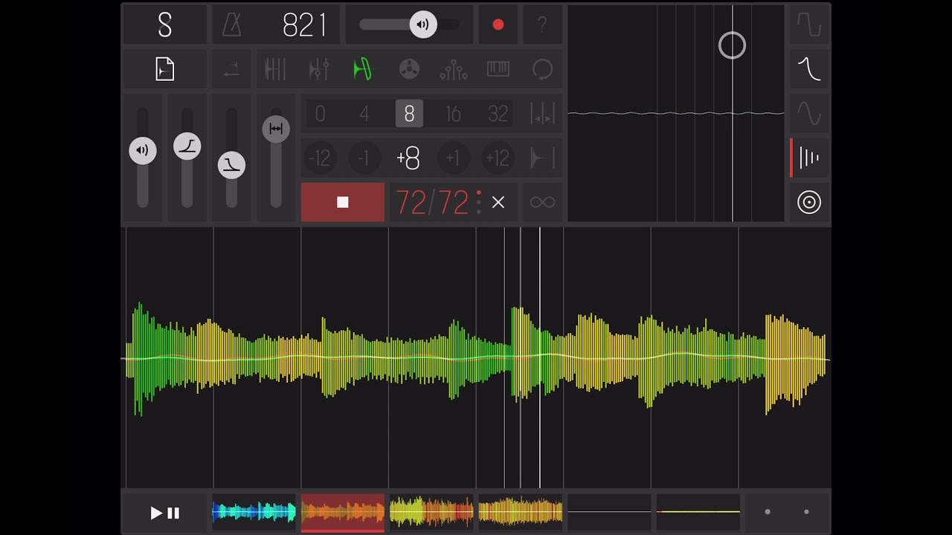
Task: Open the piano keyboard view
Action: [x=498, y=69]
